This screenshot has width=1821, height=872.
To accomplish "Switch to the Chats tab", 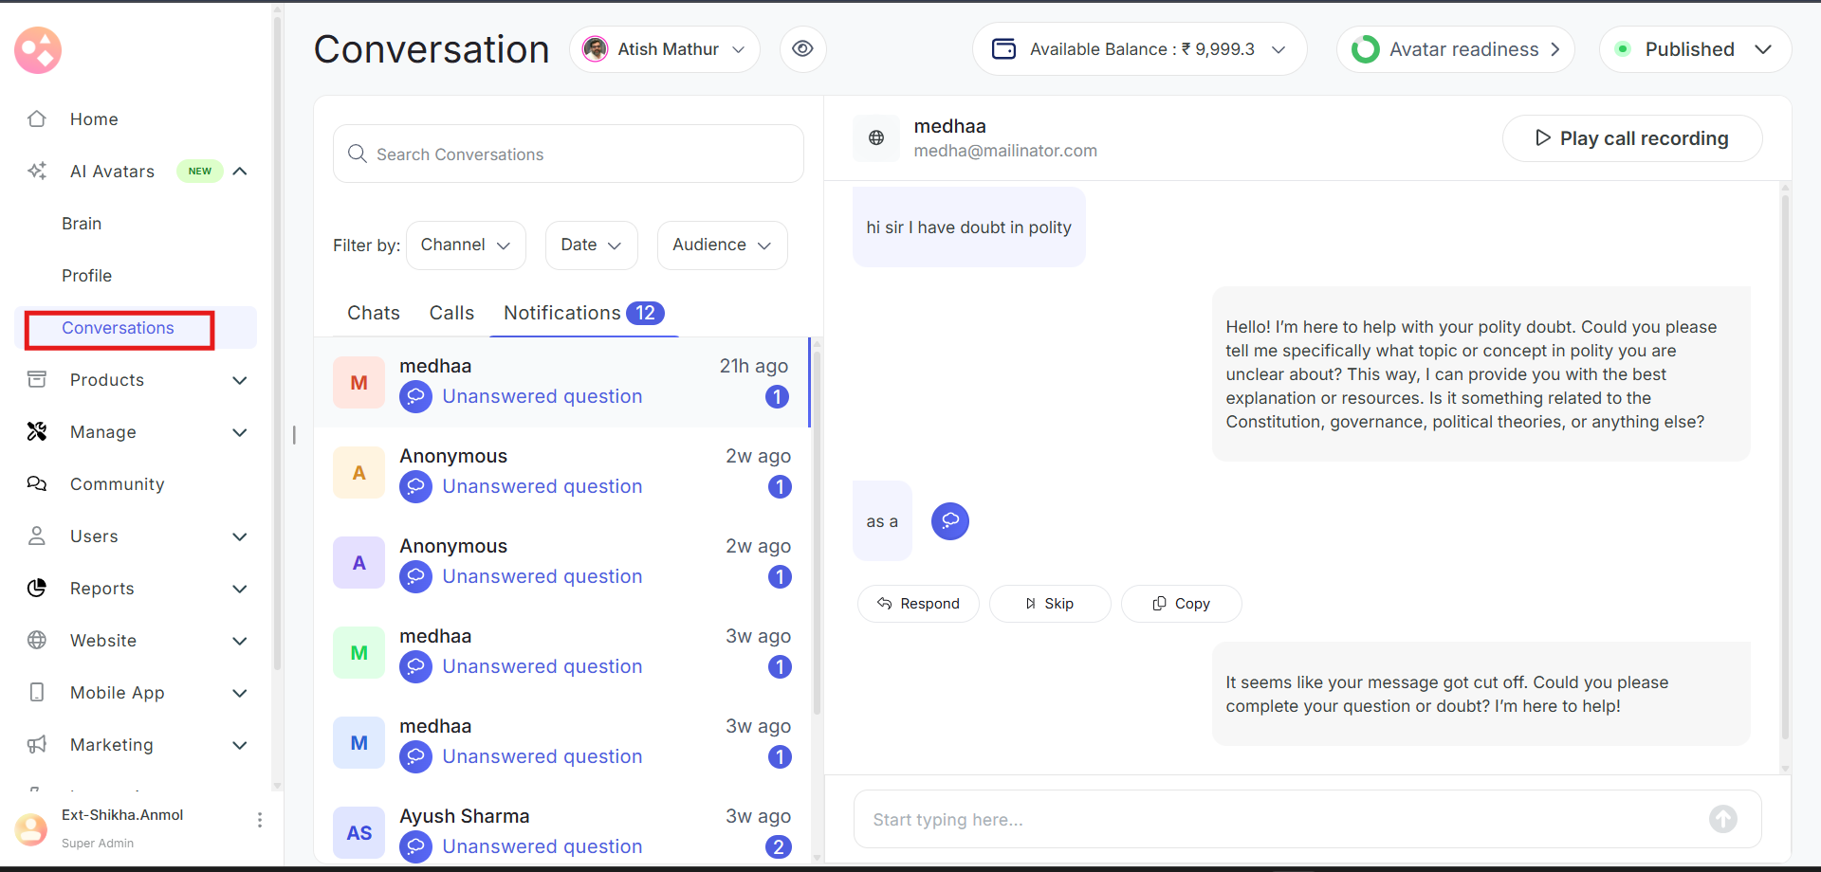I will pyautogui.click(x=374, y=313).
